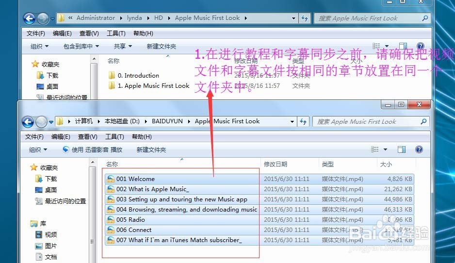Expand the address bar history dropdown in the front window
Screen dimensions: 455x263
pyautogui.click(x=292, y=122)
